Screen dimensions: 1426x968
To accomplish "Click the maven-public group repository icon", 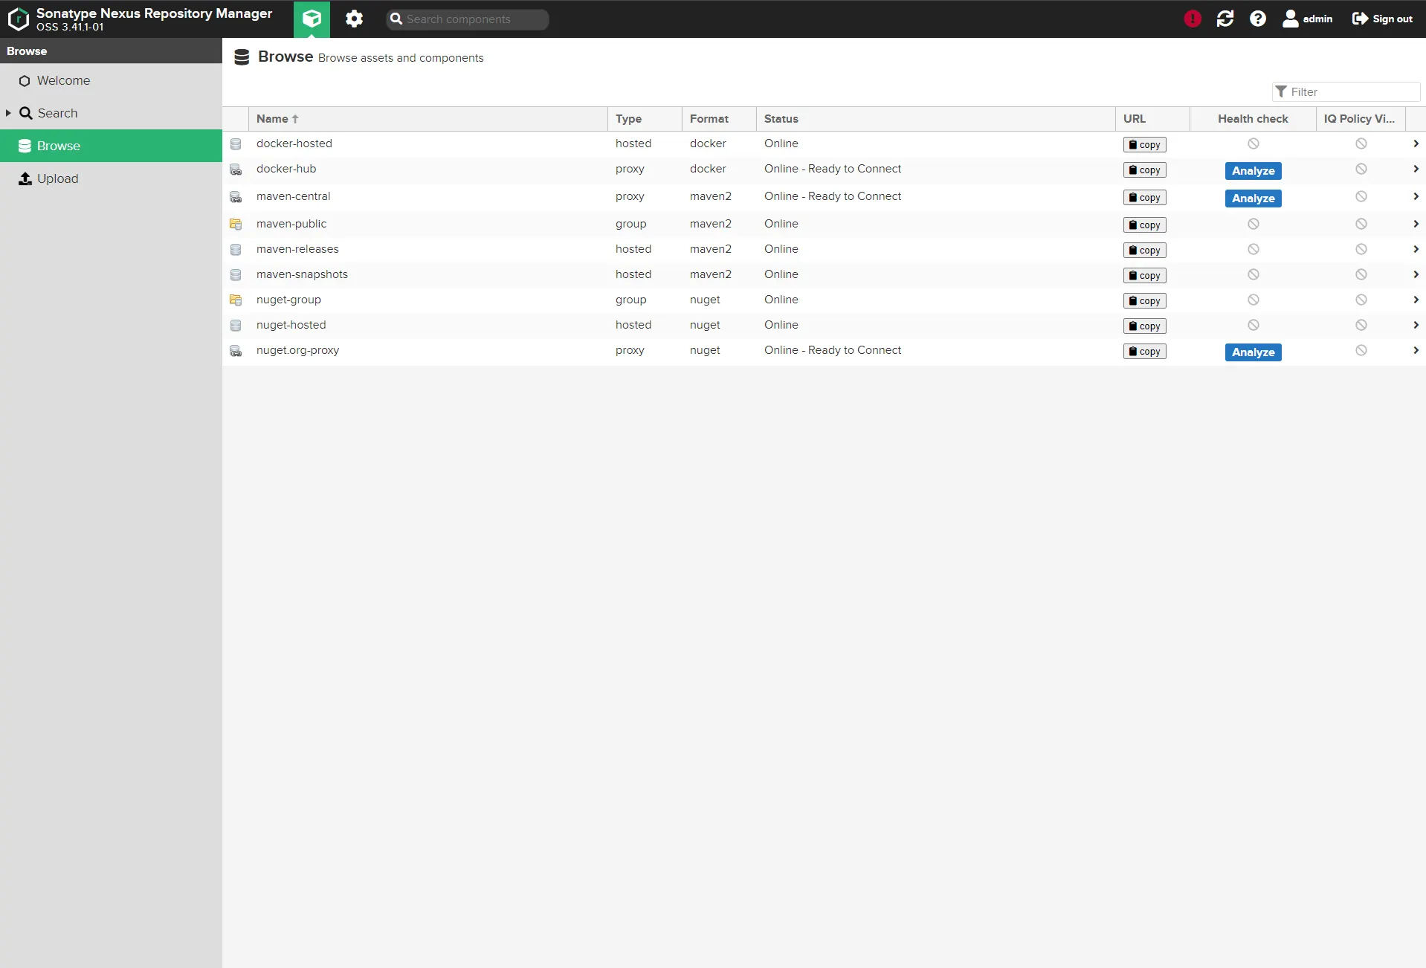I will (236, 225).
